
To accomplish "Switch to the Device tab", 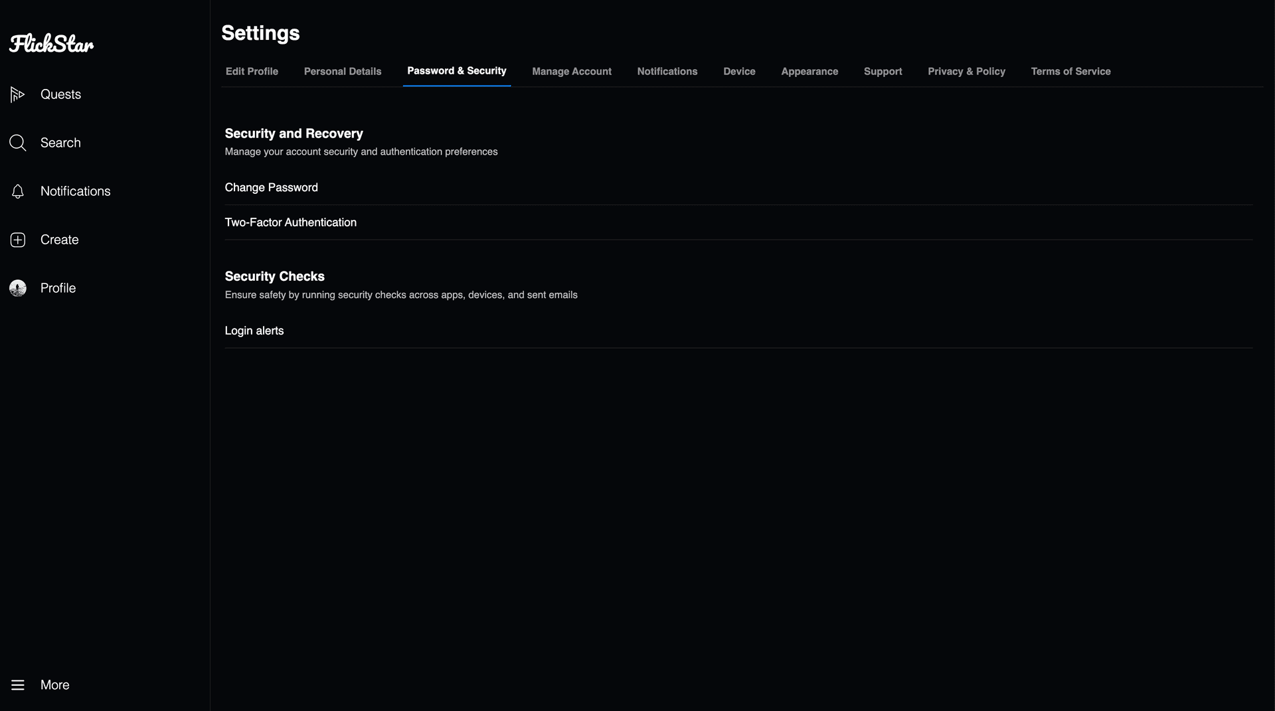I will tap(739, 71).
